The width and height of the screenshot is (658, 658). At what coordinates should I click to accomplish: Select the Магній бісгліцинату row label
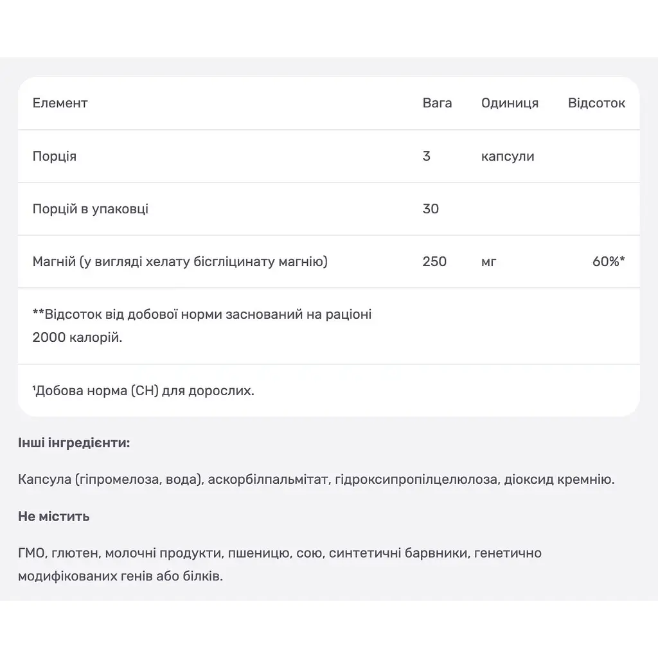point(180,262)
